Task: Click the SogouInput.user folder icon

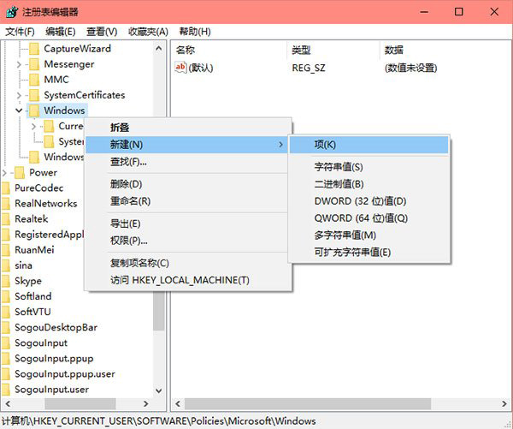Action: [x=6, y=390]
